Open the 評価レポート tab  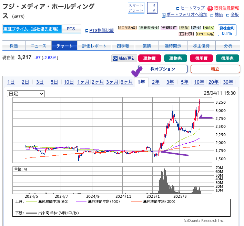(x=94, y=46)
